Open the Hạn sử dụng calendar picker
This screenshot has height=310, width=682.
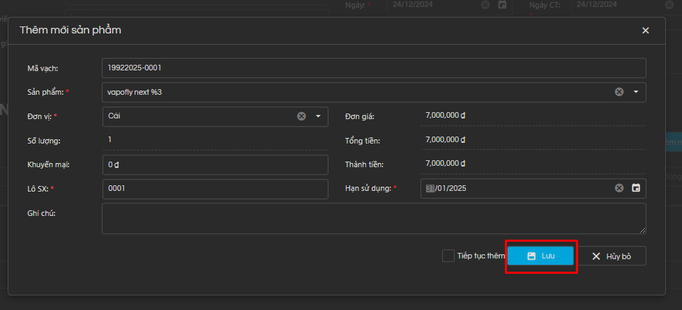636,188
